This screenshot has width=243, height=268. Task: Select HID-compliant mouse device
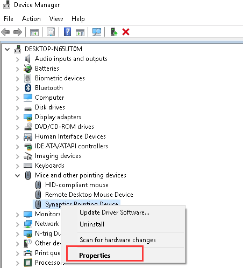(77, 185)
